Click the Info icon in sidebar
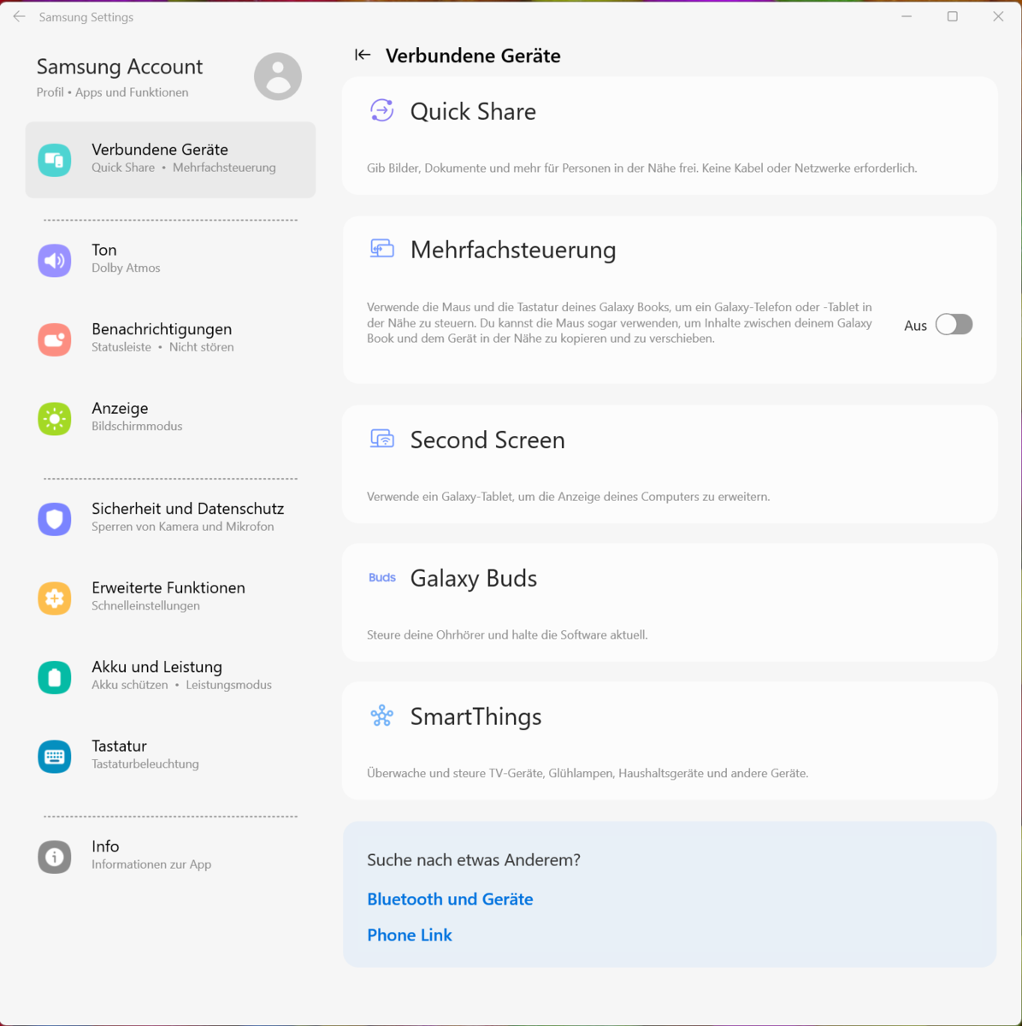 click(x=55, y=857)
